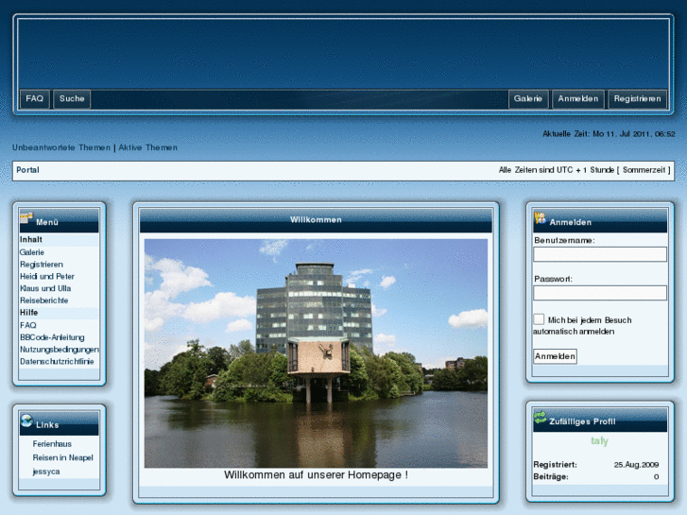The width and height of the screenshot is (687, 515).
Task: Open Galerie in the top navigation bar
Action: click(528, 98)
